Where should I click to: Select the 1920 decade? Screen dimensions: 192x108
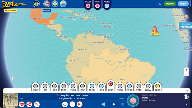pyautogui.click(x=54, y=87)
